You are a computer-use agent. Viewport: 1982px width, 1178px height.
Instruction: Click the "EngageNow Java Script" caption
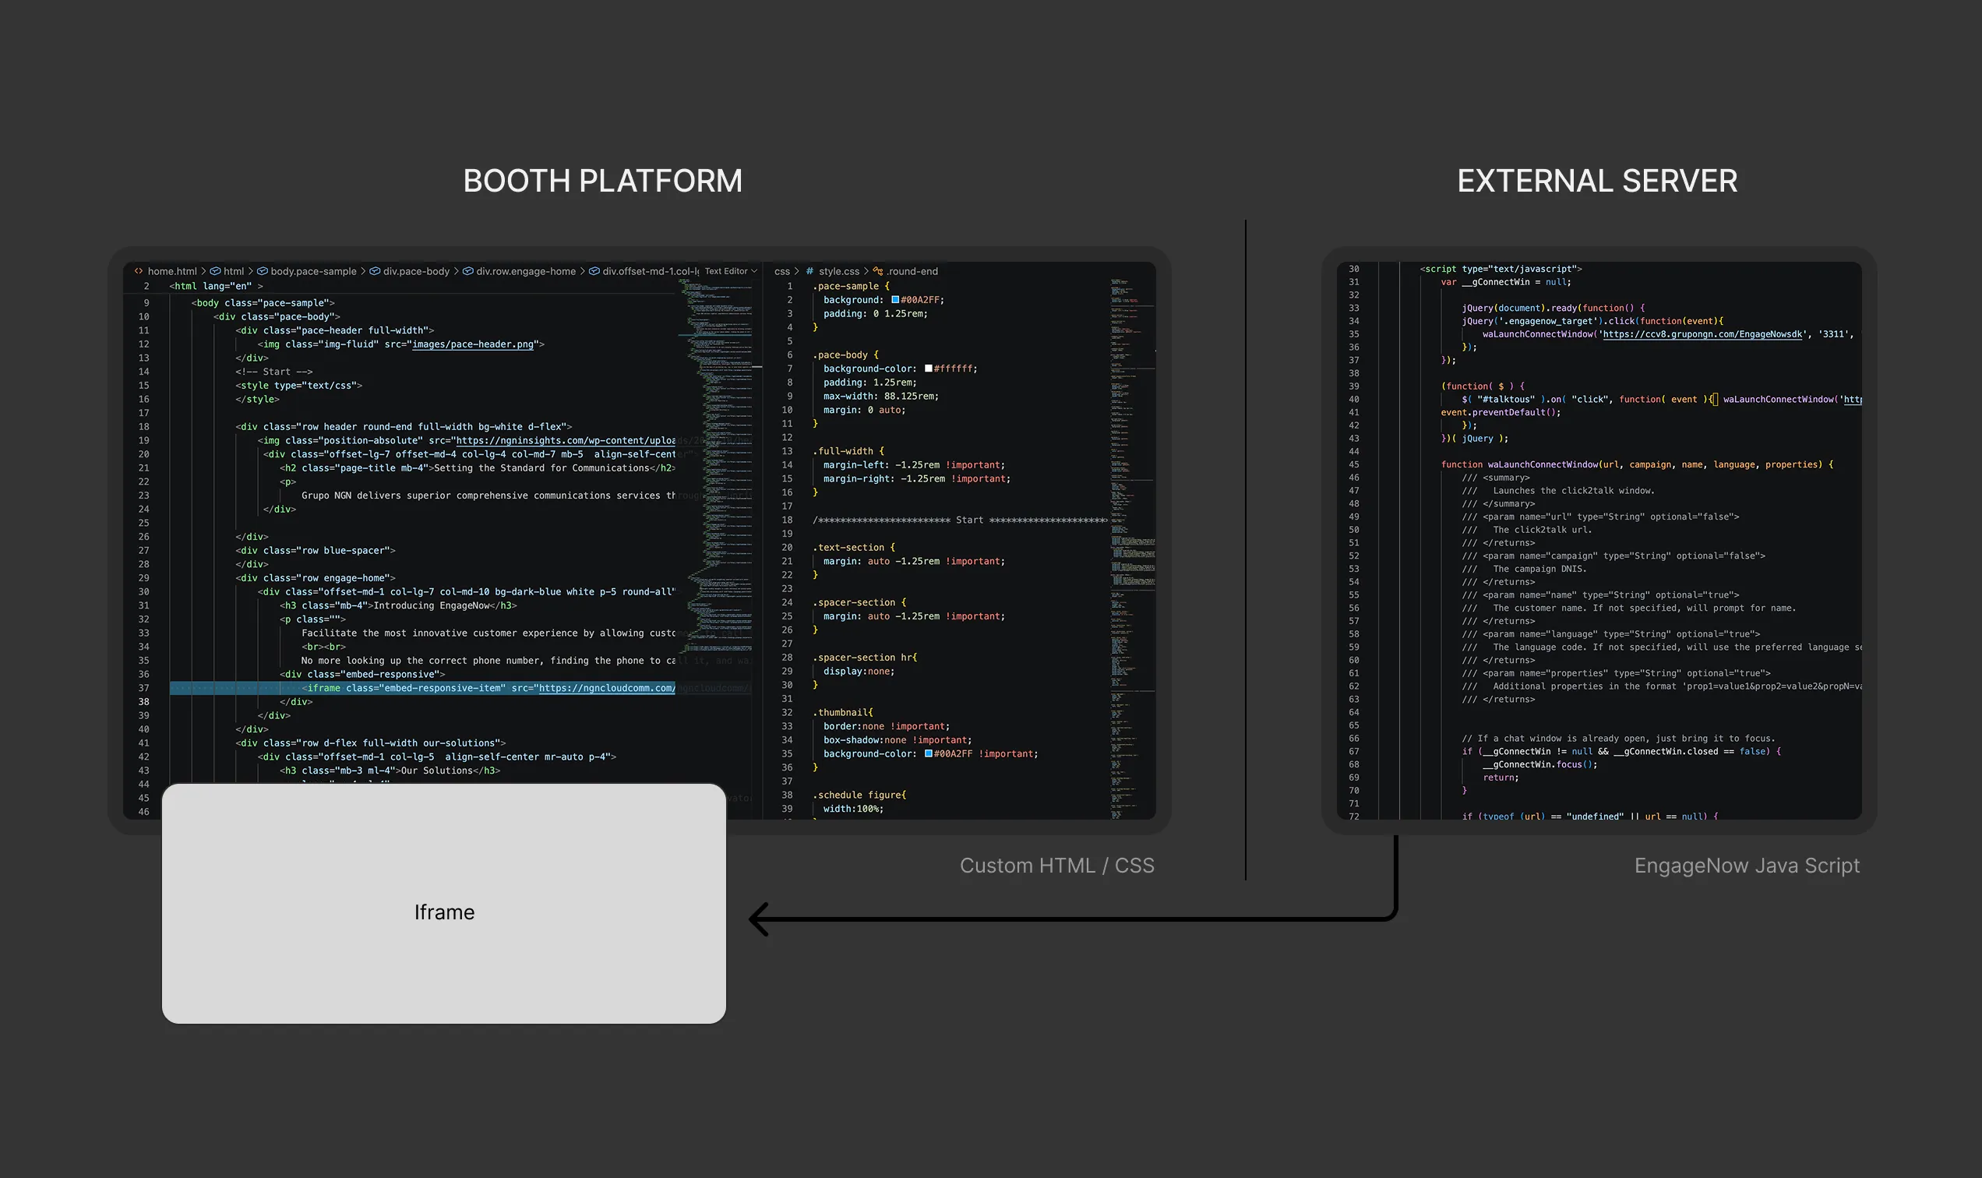coord(1746,866)
